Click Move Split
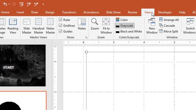The image size is (196, 110). click(x=168, y=31)
